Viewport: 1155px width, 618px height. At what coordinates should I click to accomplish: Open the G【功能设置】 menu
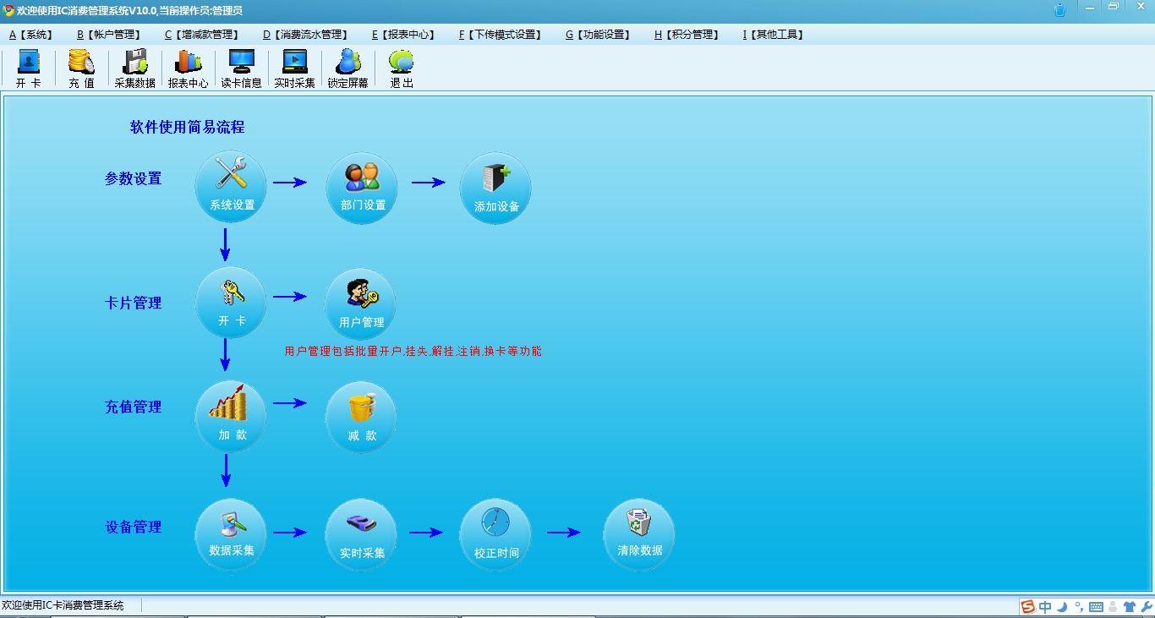click(599, 35)
